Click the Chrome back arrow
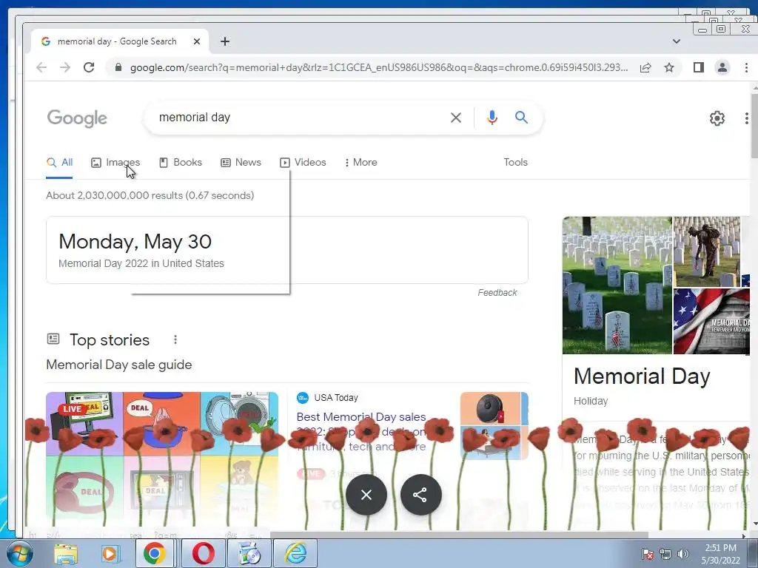 (x=41, y=67)
